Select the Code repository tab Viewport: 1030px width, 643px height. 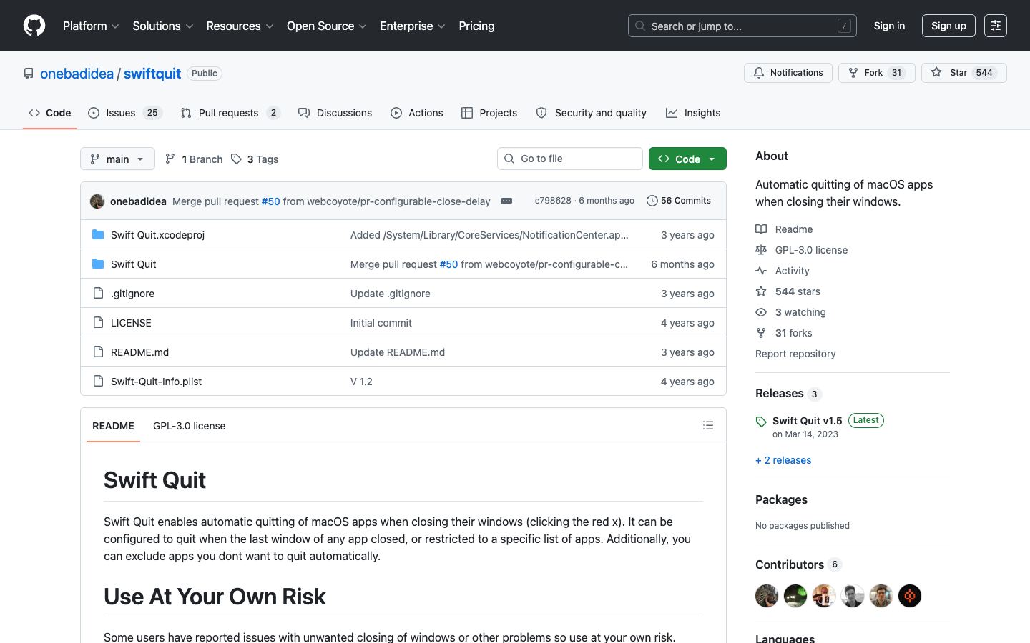(x=50, y=113)
